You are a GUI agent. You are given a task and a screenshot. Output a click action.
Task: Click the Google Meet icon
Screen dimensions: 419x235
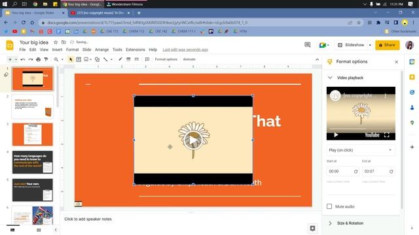click(323, 45)
